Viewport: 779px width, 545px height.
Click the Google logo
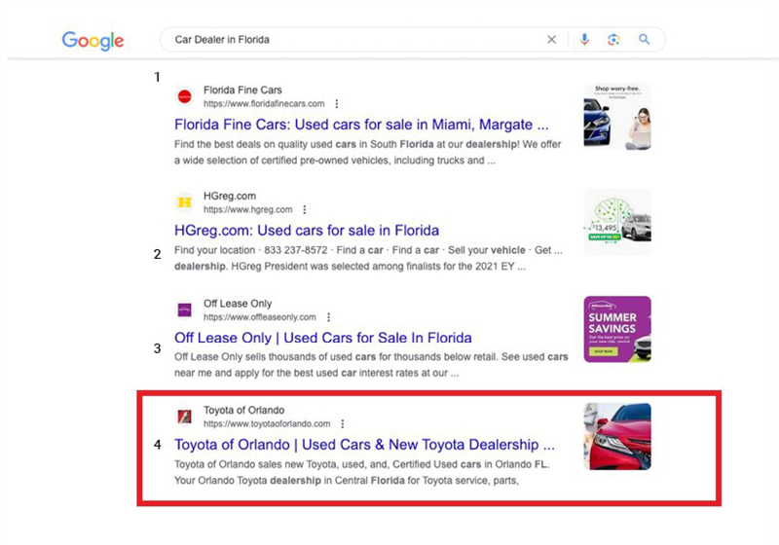point(93,40)
